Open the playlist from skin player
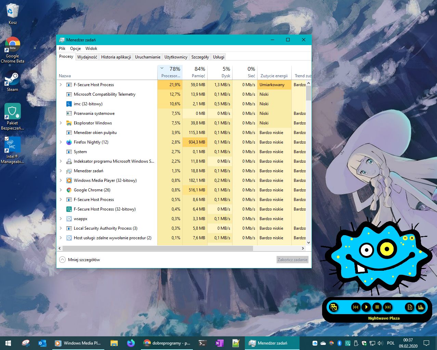Viewport: 437px width, 350px height. (410, 307)
